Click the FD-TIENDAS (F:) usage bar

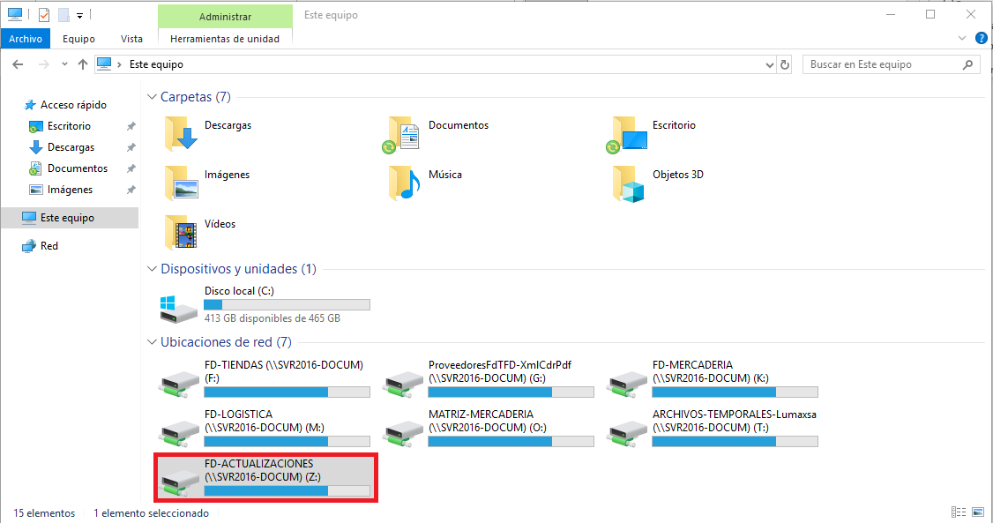[287, 392]
